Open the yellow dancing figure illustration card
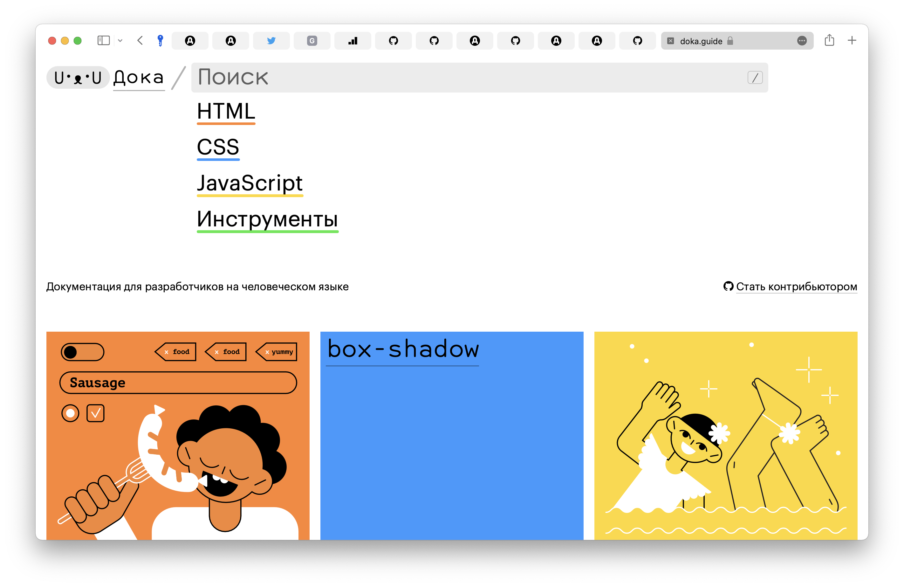Screen dimensions: 904x587 point(725,435)
